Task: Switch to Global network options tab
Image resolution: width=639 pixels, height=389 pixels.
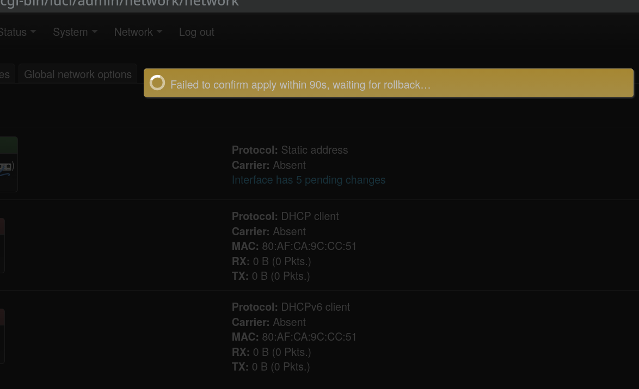Action: pos(78,74)
